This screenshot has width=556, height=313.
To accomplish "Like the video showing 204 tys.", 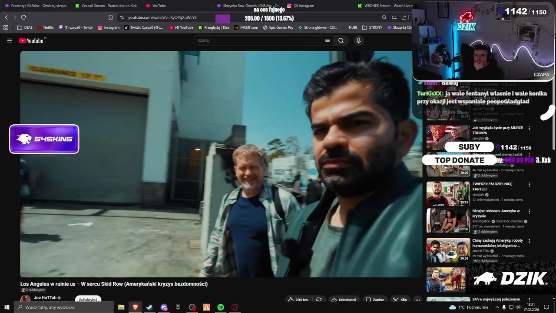I will tap(298, 300).
